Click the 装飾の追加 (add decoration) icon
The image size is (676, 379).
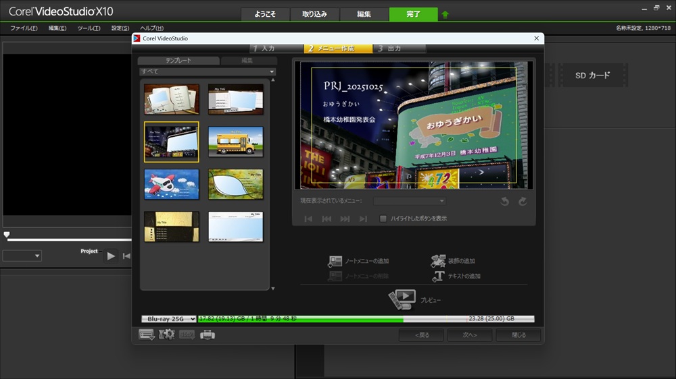tap(438, 261)
